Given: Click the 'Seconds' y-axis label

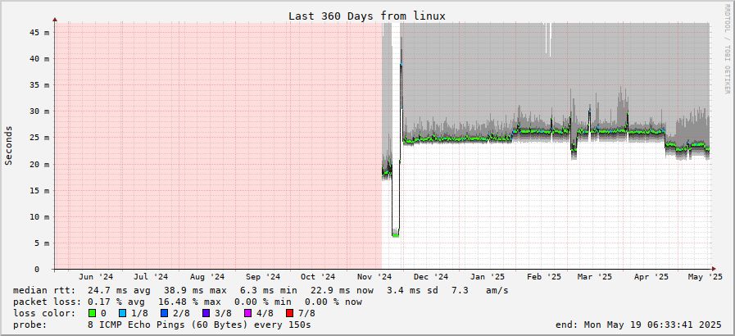Looking at the screenshot, I should click(x=8, y=145).
